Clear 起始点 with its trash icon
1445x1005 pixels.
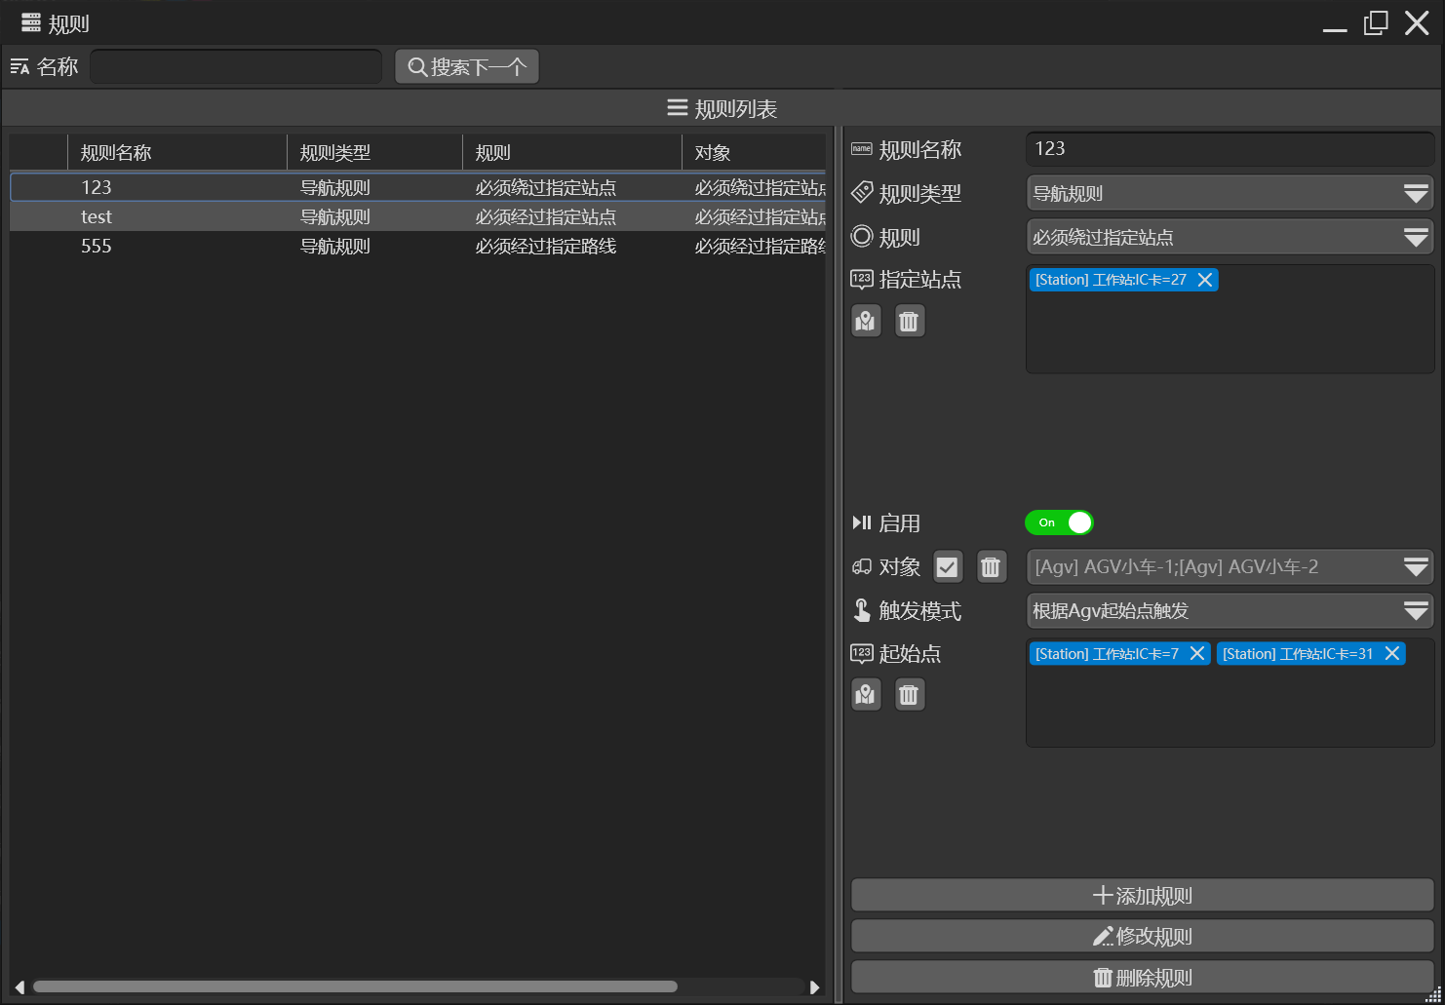coord(909,694)
